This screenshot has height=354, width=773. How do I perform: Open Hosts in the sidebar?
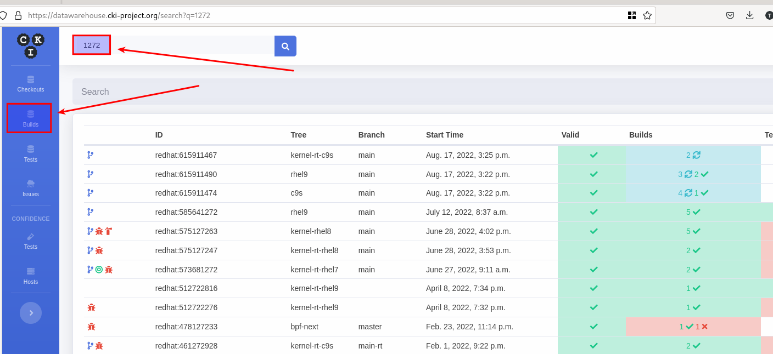(31, 276)
